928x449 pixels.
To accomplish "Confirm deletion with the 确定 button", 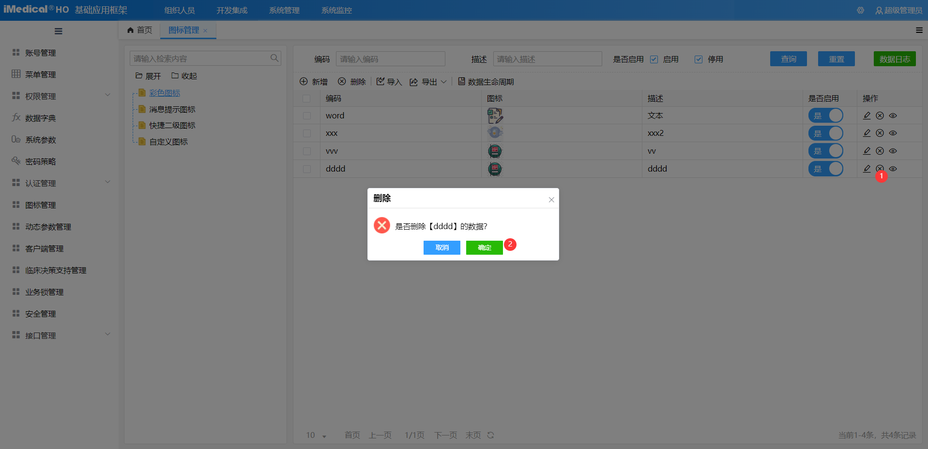I will coord(484,247).
